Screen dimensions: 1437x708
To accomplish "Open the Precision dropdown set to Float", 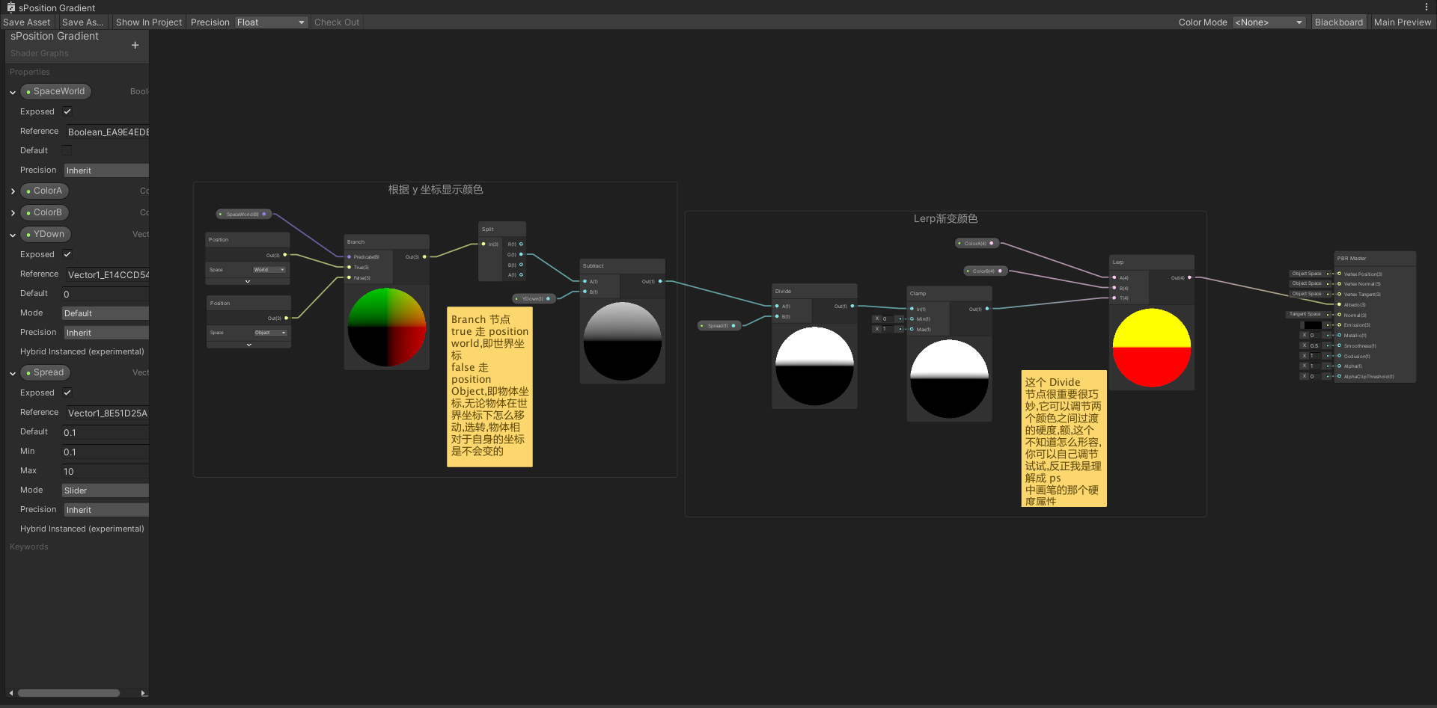I will 271,22.
